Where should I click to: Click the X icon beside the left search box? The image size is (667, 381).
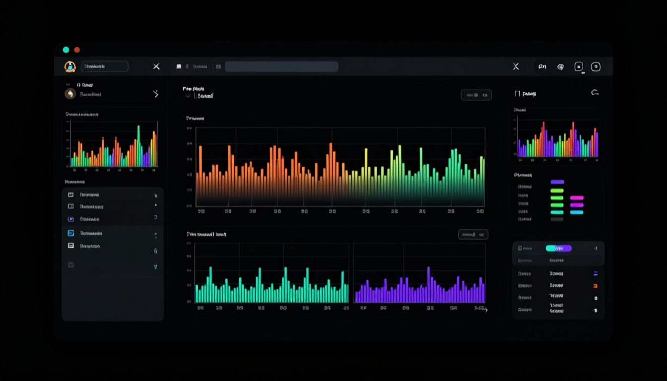tap(156, 66)
